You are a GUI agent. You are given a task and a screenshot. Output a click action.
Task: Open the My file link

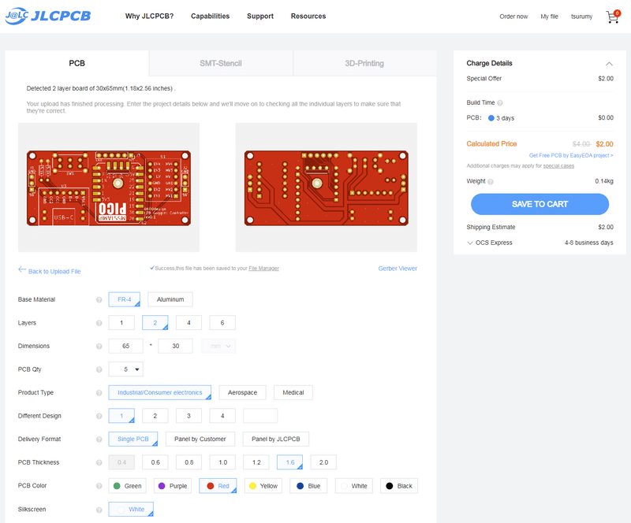tap(549, 17)
